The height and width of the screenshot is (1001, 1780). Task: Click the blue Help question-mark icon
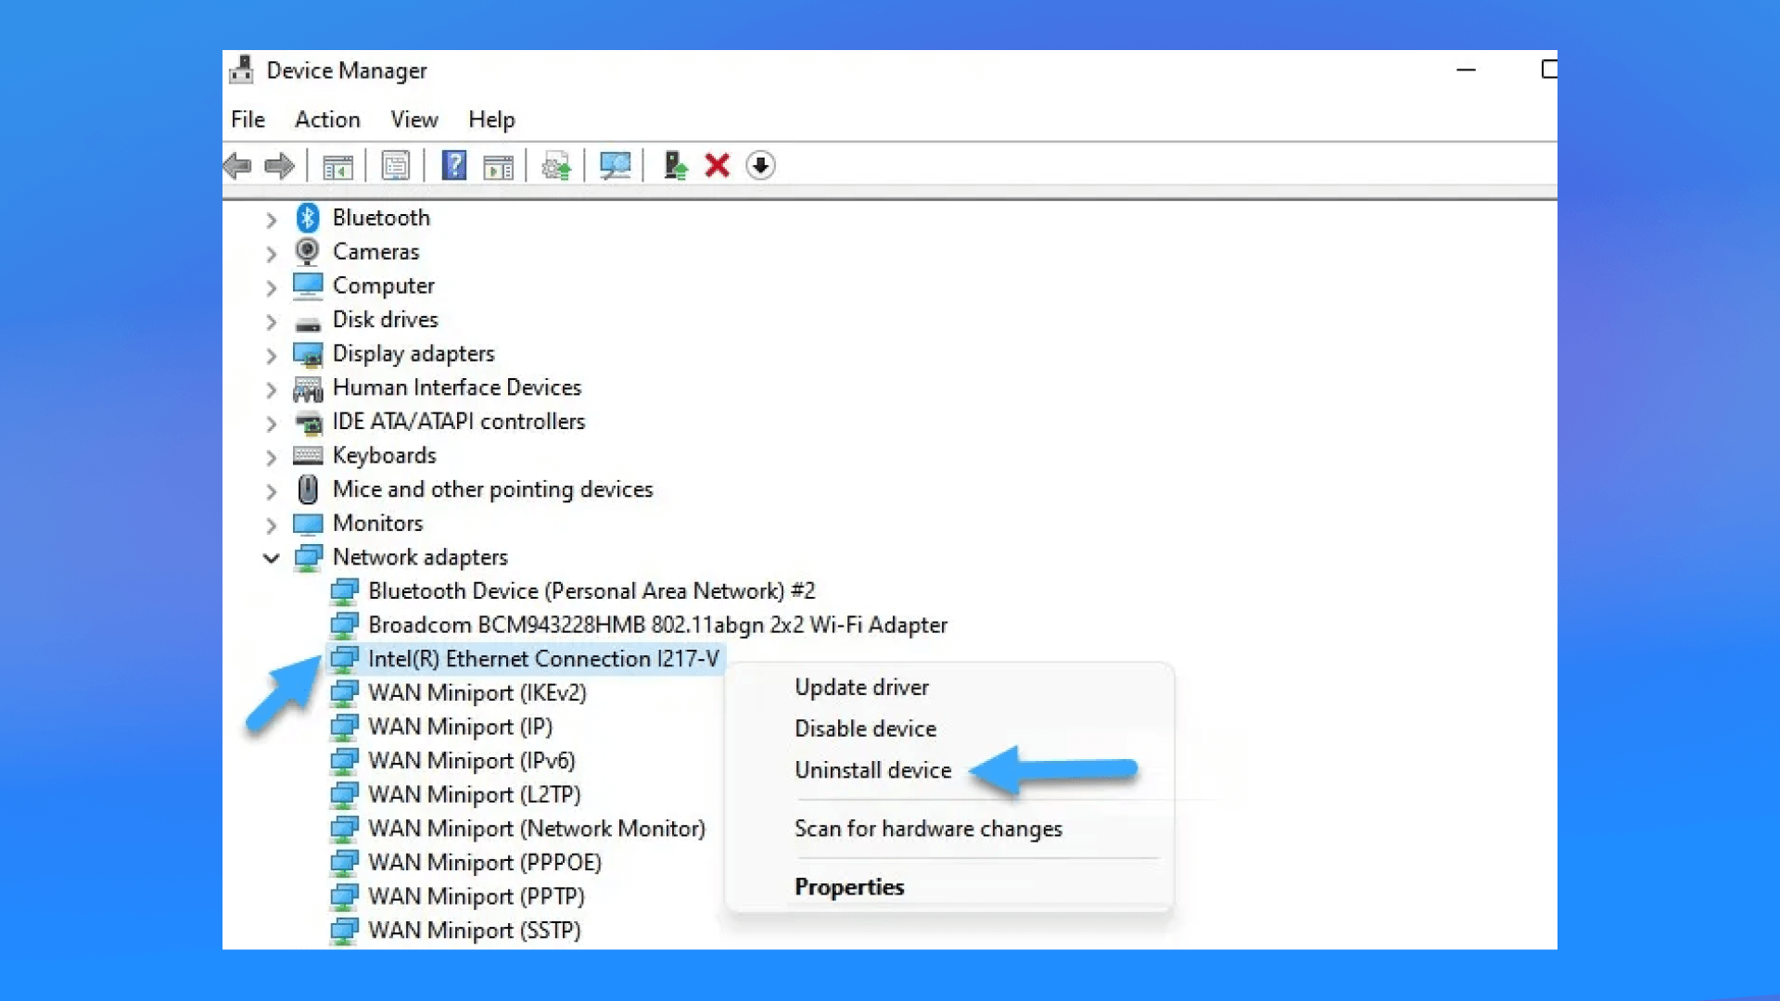coord(454,166)
